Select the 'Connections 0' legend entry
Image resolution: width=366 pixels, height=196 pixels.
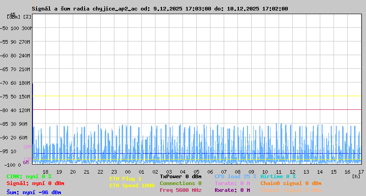180,183
